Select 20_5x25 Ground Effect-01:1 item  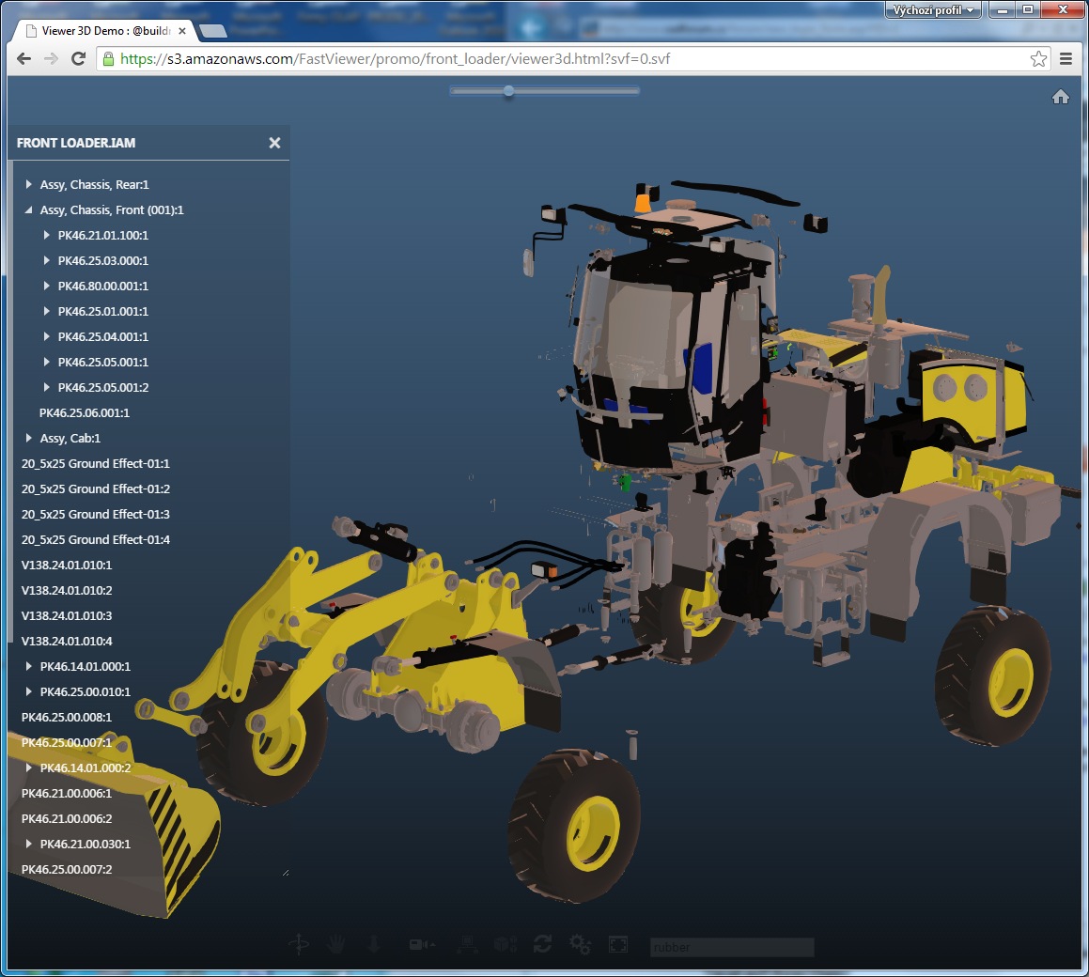[95, 464]
